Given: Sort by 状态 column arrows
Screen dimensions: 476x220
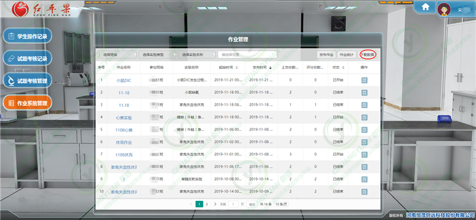Looking at the screenshot, I should pos(343,67).
